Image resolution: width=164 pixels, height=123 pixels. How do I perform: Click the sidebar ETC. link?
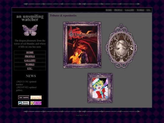(30, 69)
